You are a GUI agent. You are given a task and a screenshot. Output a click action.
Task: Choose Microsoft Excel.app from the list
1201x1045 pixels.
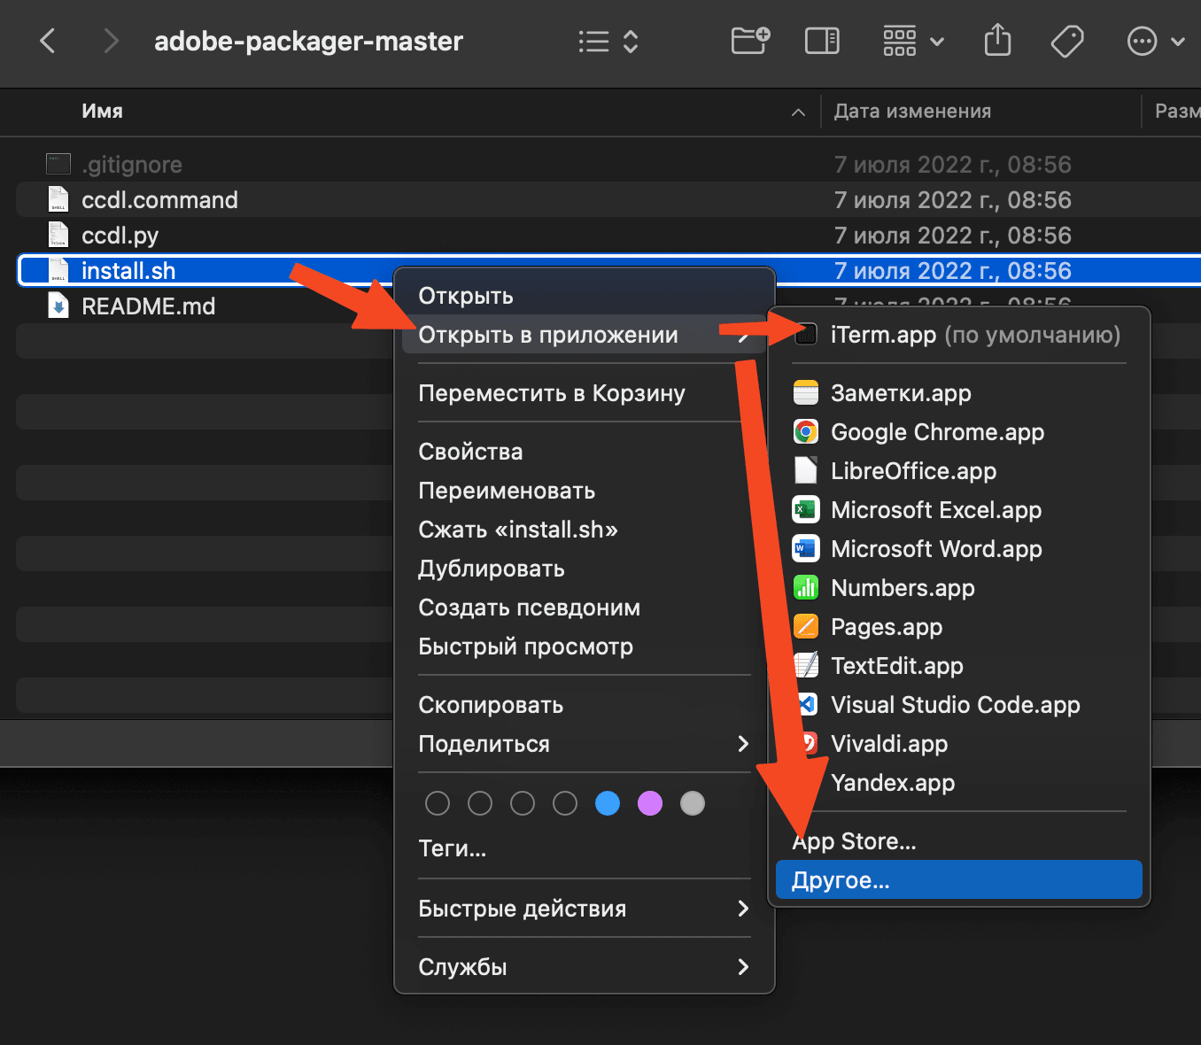coord(935,510)
